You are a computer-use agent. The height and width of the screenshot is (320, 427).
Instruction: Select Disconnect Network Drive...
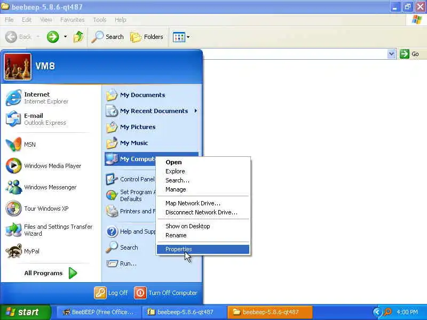[x=203, y=212]
